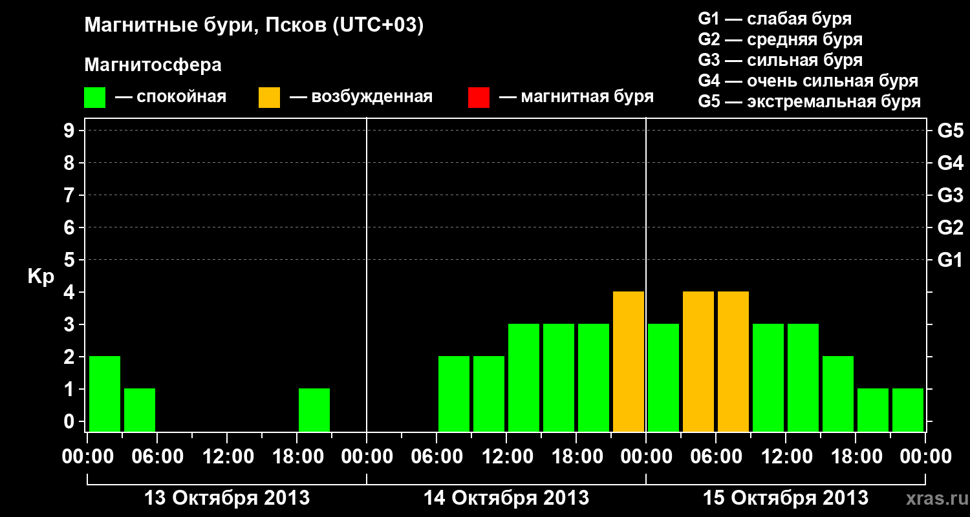This screenshot has height=517, width=970.
Task: Click the G5 right-axis label at Kp 9
Action: coord(951,131)
